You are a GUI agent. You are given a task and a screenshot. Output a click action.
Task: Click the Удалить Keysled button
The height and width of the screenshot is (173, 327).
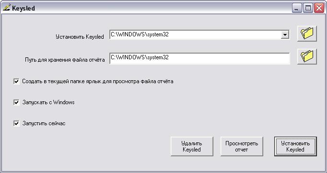(192, 146)
